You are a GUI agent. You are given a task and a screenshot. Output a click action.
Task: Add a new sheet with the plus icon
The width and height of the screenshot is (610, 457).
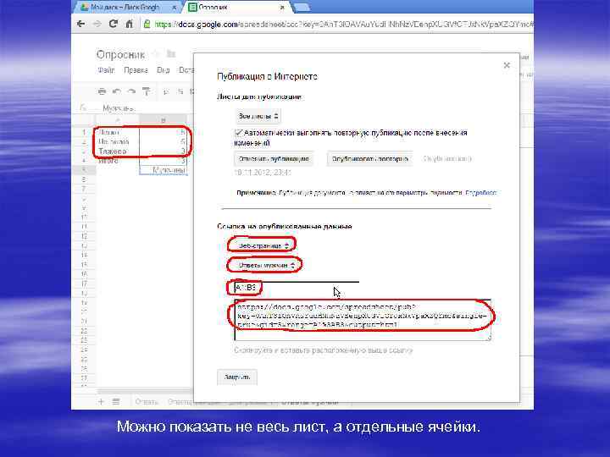(x=101, y=401)
